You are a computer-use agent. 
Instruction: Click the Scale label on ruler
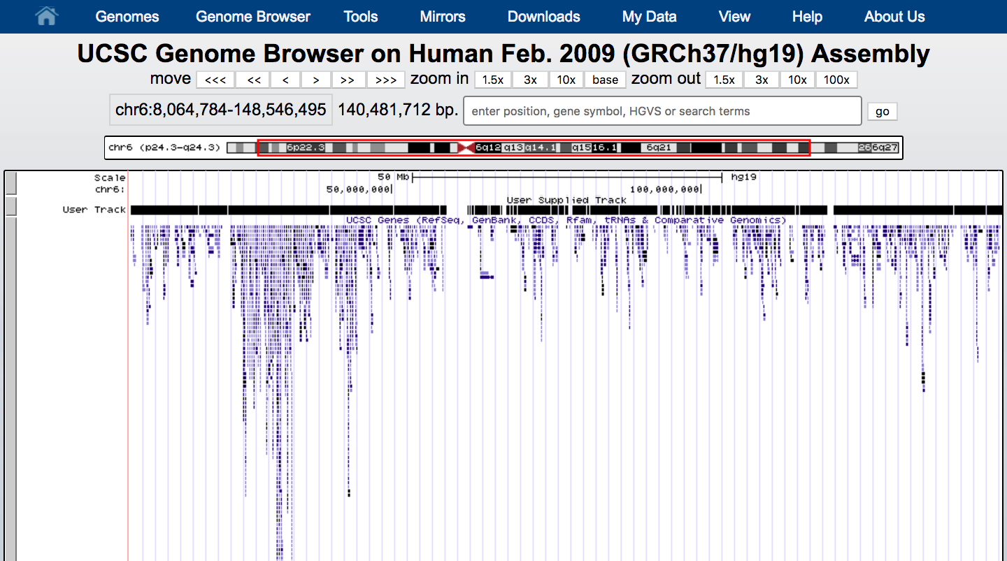[110, 177]
